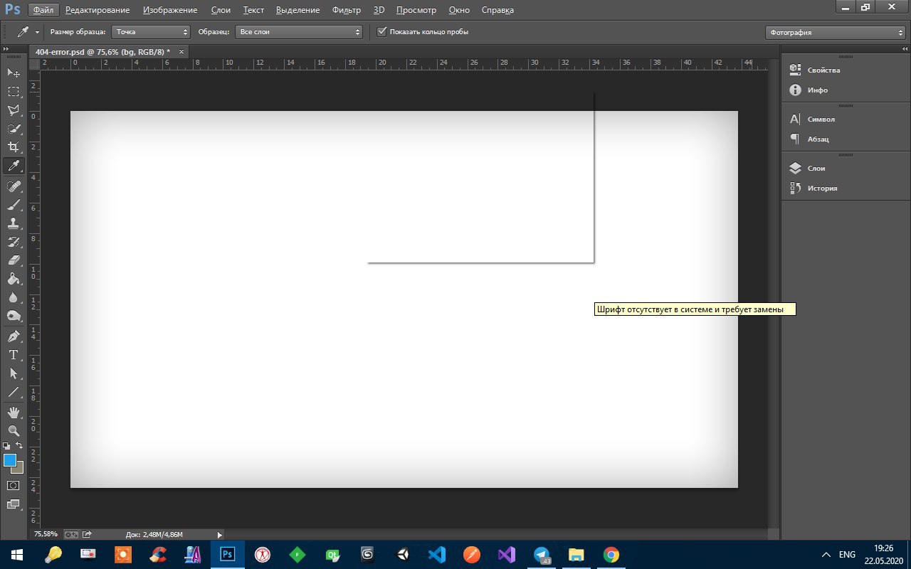Open the Справка menu
The image size is (911, 569).
[497, 10]
